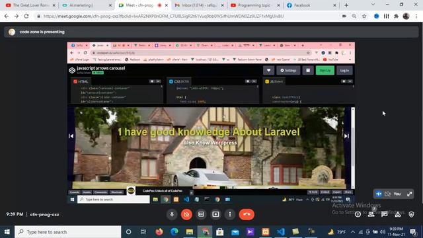Screen dimensions: 423x238
Task: Click the green Sign Up button
Action: tap(325, 71)
